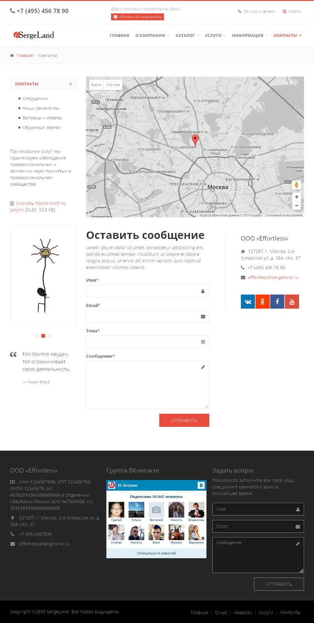Screen dimensions: 314x623
Task: Zoom in on the map with plus
Action: point(297,197)
